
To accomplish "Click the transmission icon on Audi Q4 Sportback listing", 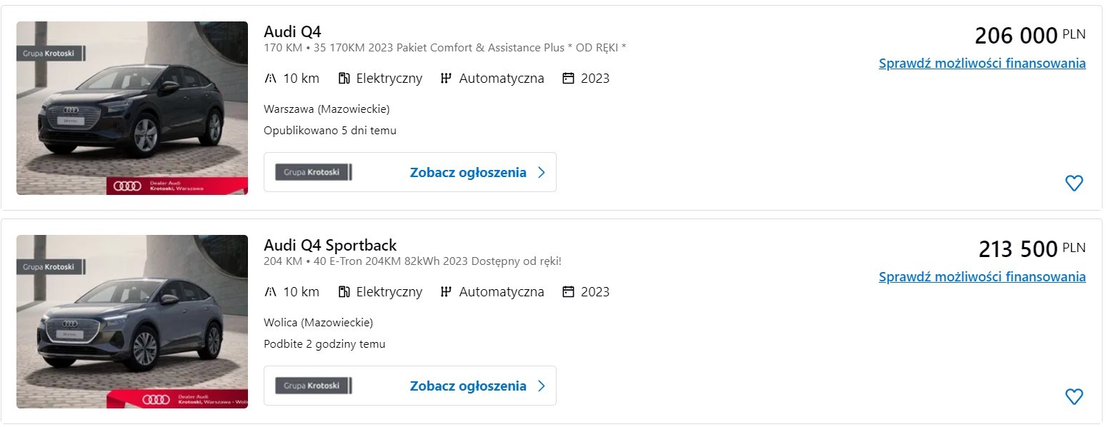I will click(x=446, y=291).
